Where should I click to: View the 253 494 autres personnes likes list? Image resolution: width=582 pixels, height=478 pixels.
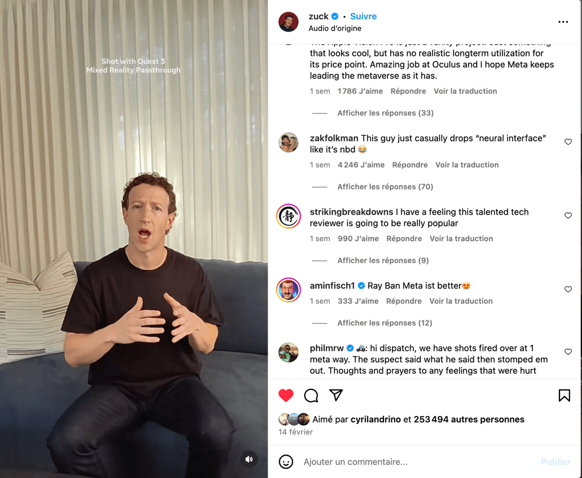point(469,419)
